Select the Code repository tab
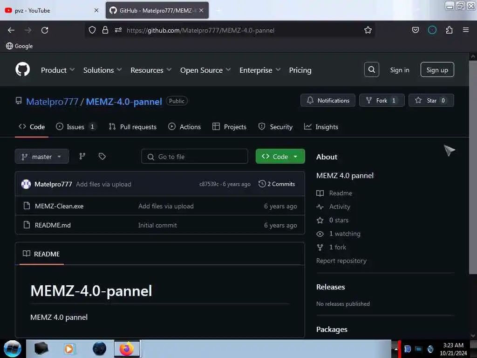477x358 pixels. [x=32, y=127]
